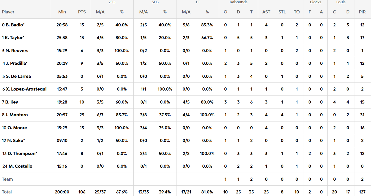Open J. Pradilla's player profile link
This screenshot has width=371, height=196.
[x=17, y=63]
